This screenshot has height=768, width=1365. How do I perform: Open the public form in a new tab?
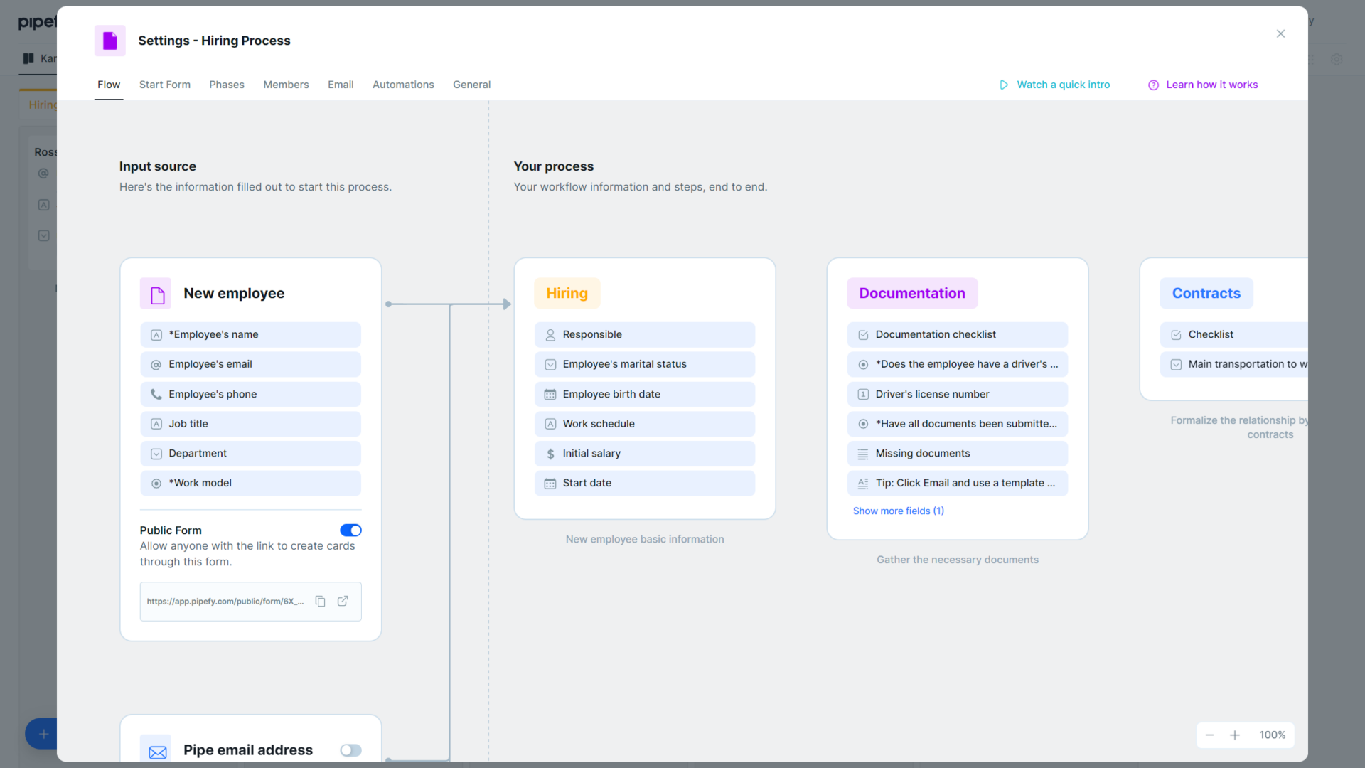(x=343, y=601)
